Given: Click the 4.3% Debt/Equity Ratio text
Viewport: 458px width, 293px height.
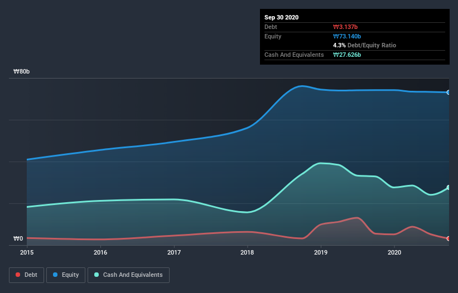Looking at the screenshot, I should point(364,46).
